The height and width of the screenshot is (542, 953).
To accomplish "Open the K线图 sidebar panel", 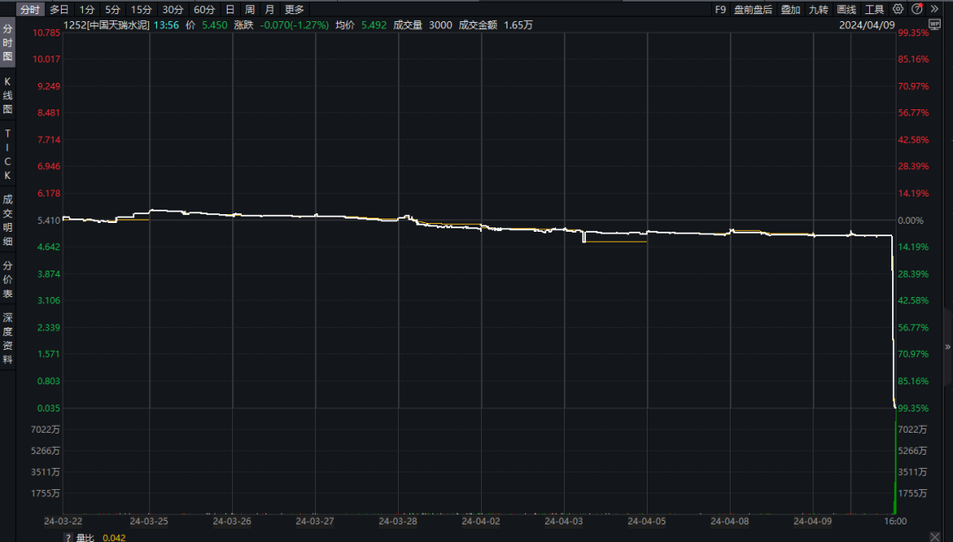I will (7, 95).
